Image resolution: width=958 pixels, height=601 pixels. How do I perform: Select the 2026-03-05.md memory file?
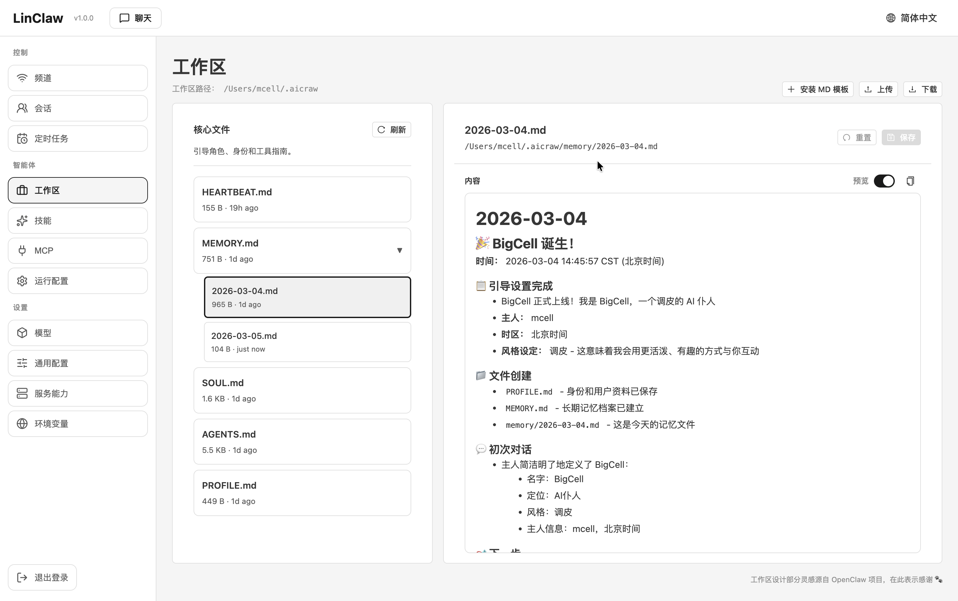(307, 342)
